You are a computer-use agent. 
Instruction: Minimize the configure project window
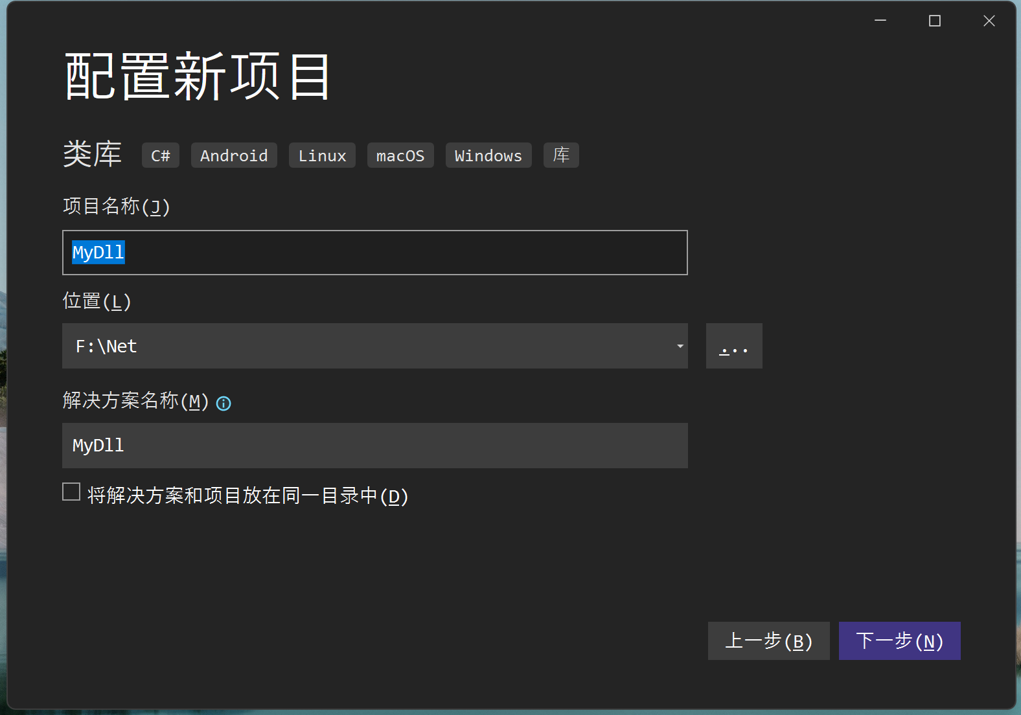(880, 21)
